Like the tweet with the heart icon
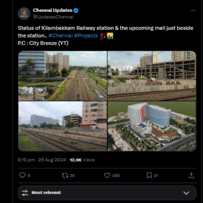Image resolution: width=203 pixels, height=203 pixels. (x=107, y=175)
